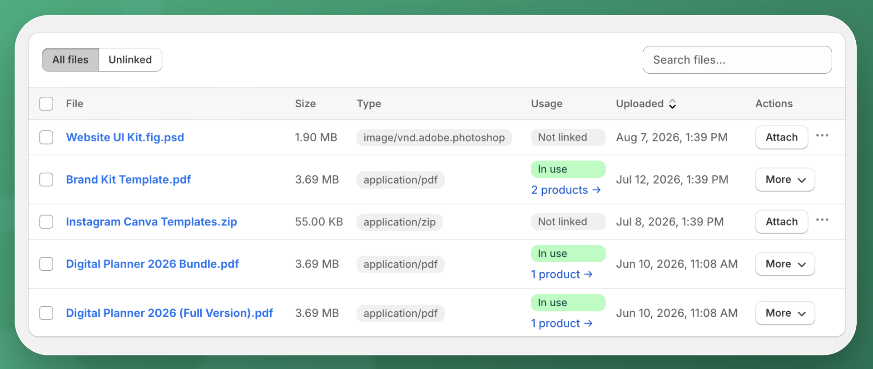Click the sort arrows beside Uploaded
The image size is (873, 369).
pos(673,104)
